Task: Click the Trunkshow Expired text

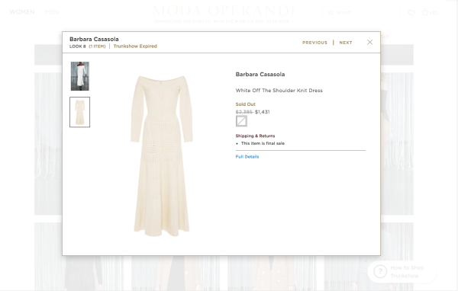Action: point(135,46)
